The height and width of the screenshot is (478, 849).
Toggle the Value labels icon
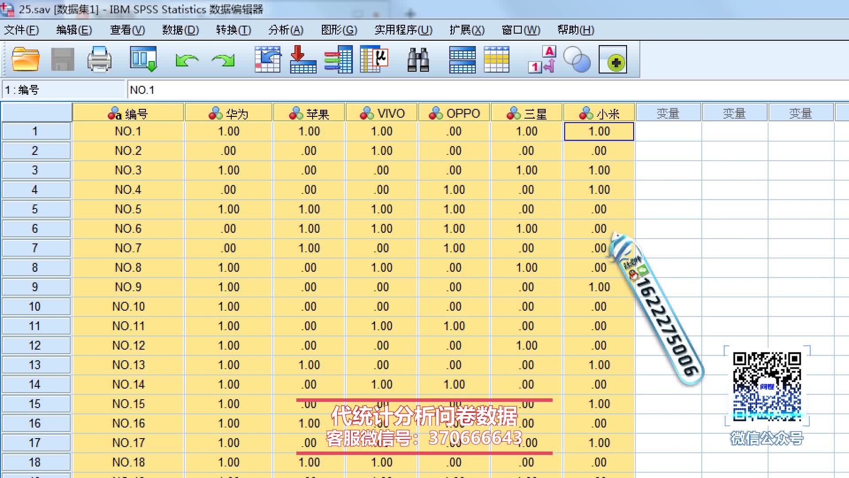pos(542,59)
